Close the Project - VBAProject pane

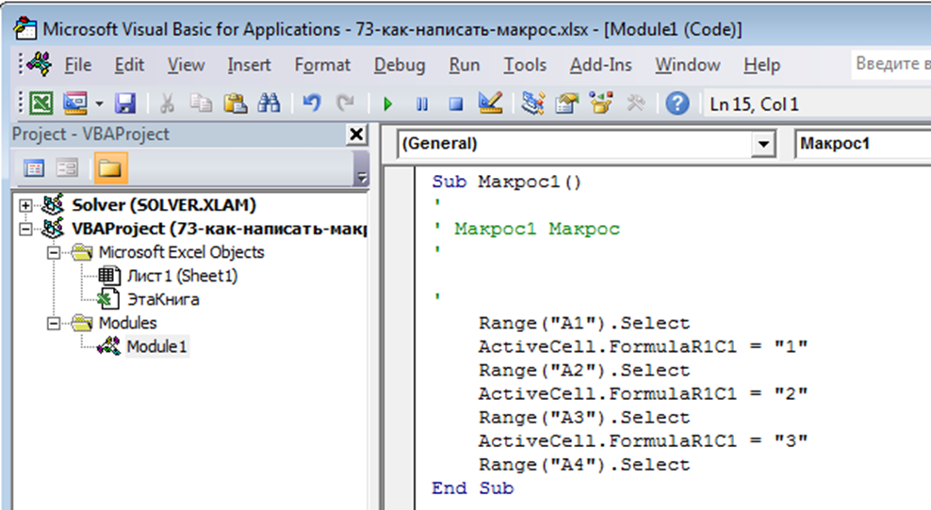[x=356, y=135]
